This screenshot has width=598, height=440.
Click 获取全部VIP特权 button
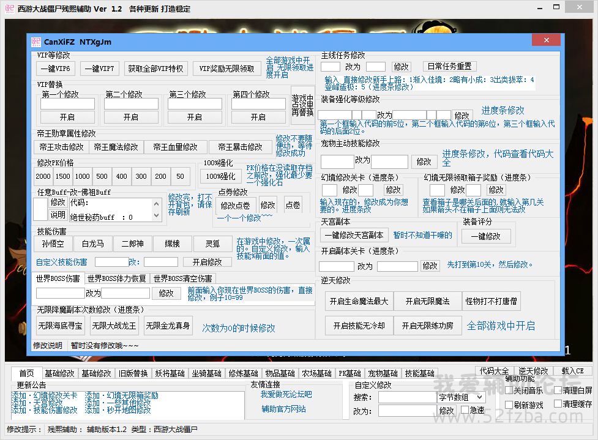click(155, 69)
